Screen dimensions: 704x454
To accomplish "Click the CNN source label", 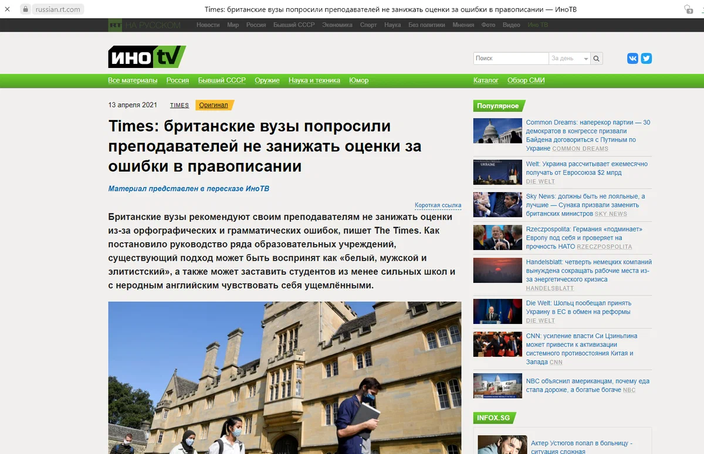I will (x=556, y=362).
